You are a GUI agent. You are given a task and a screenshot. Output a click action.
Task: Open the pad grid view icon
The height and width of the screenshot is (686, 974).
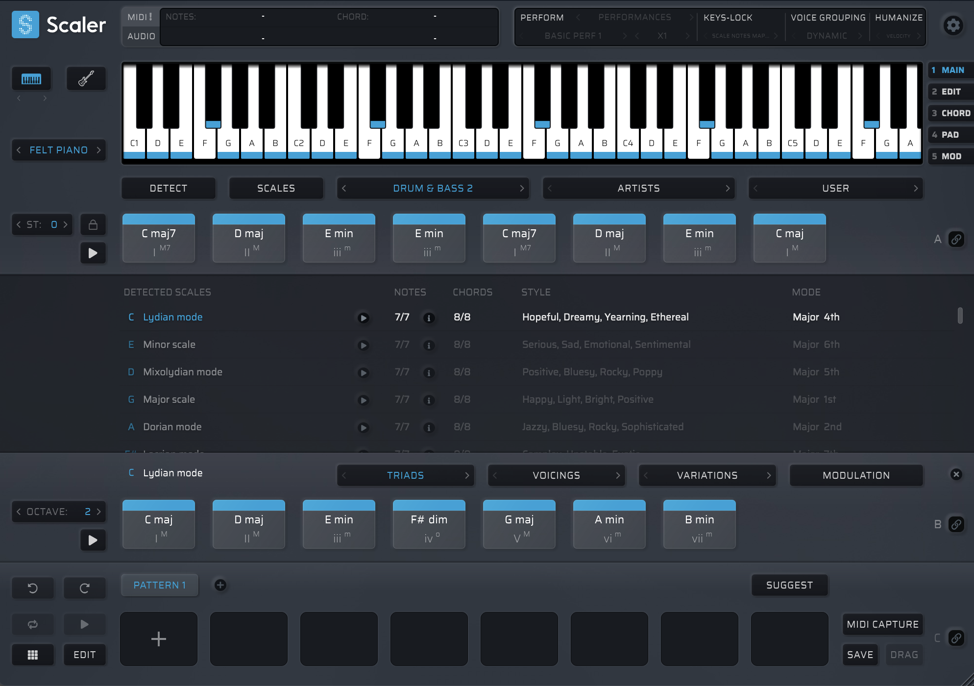pos(33,655)
